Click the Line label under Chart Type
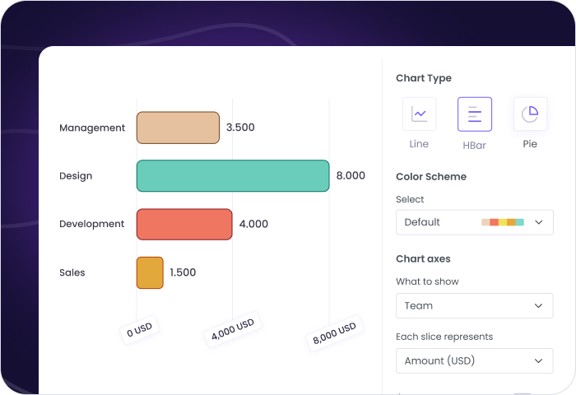576x395 pixels. (419, 144)
